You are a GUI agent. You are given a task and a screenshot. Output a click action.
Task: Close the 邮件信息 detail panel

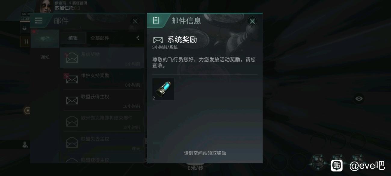click(252, 21)
